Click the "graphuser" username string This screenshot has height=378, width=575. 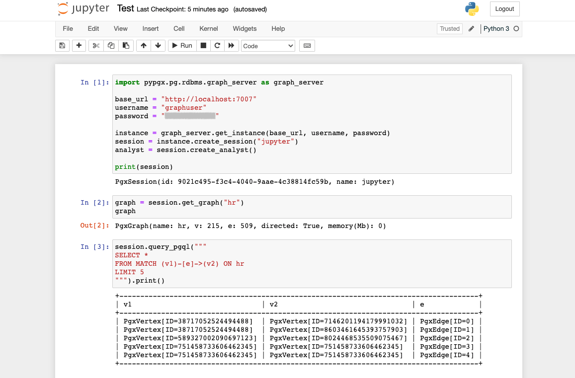pos(184,107)
